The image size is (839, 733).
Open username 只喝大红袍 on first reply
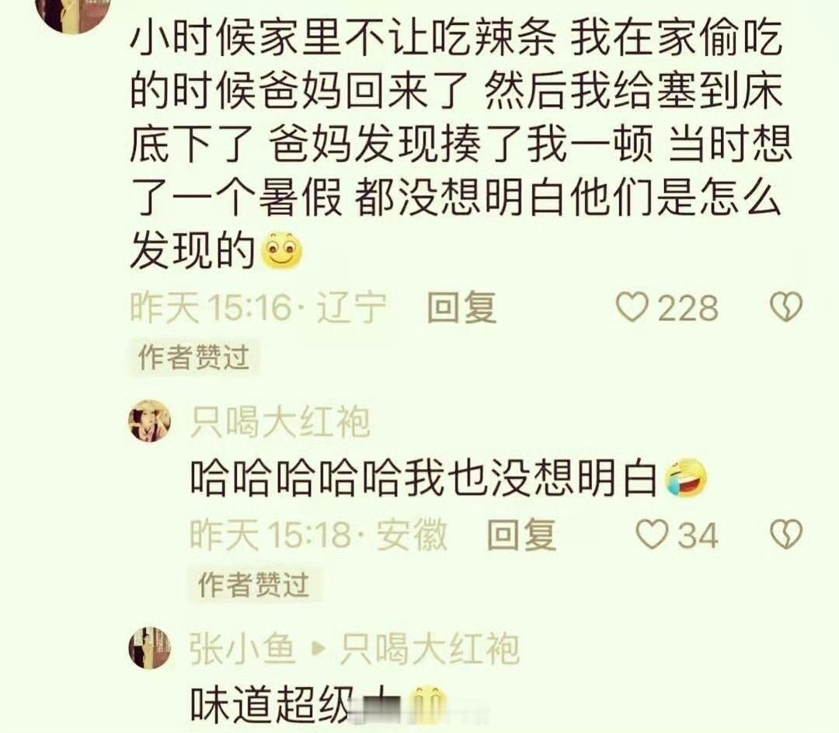(x=280, y=422)
